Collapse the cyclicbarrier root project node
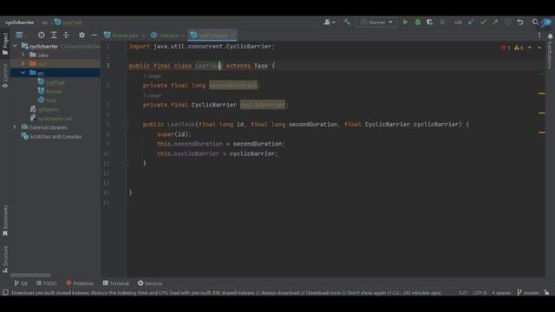Screen dimensions: 555x312 [15, 46]
